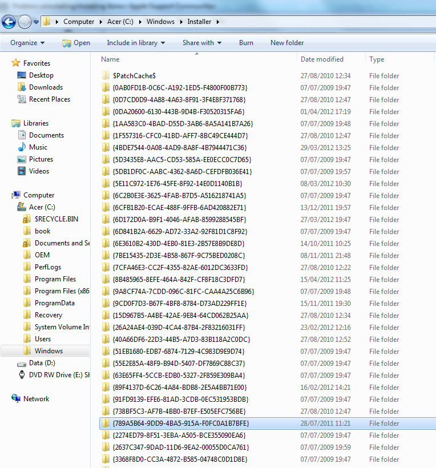This screenshot has height=468, width=436.
Task: Select Computer in the address breadcrumb
Action: tap(79, 22)
